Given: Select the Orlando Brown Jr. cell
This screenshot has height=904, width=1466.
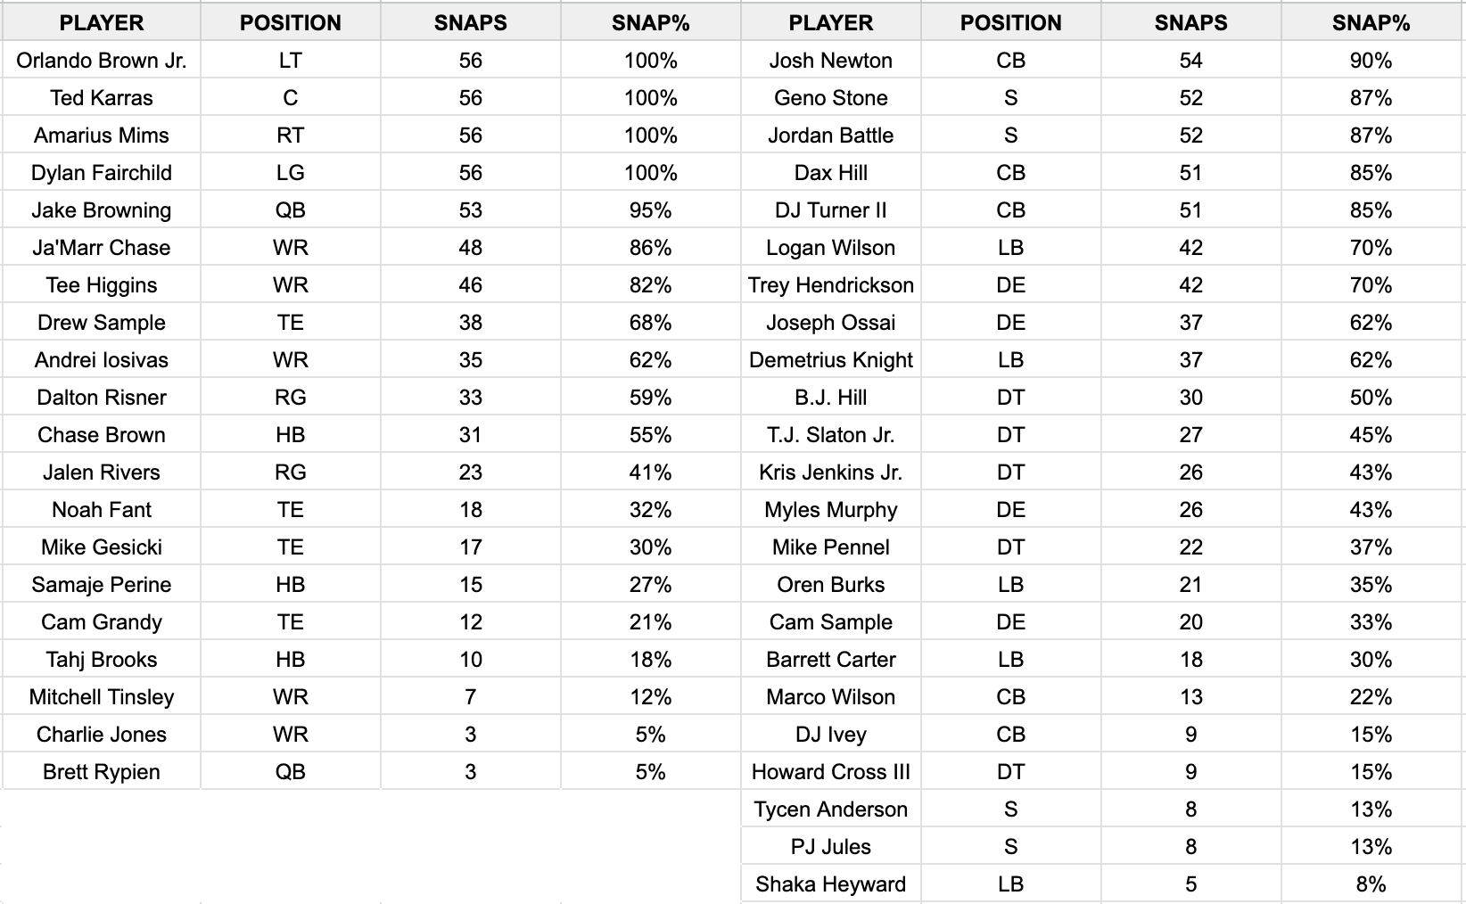Looking at the screenshot, I should tap(102, 61).
